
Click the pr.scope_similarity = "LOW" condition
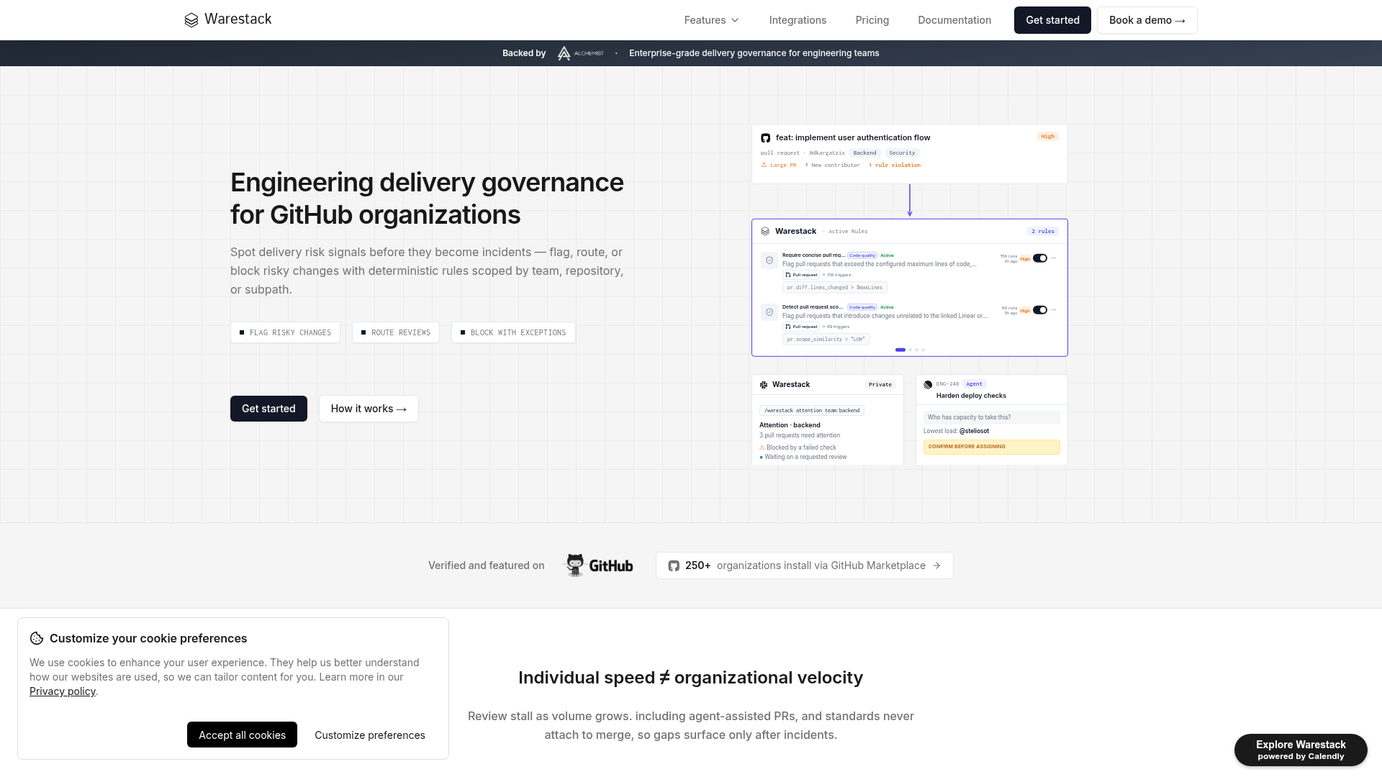click(x=826, y=339)
